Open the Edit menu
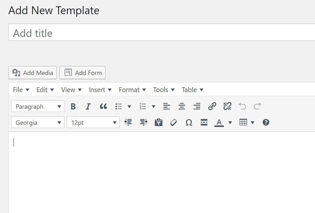The height and width of the screenshot is (213, 315). click(45, 90)
